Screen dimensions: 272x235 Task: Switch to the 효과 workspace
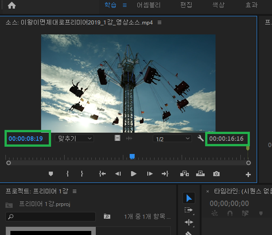pos(251,5)
